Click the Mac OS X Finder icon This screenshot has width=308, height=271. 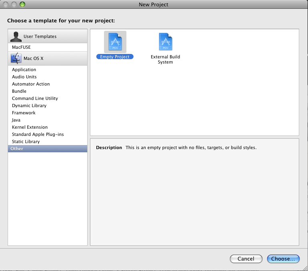pos(16,58)
